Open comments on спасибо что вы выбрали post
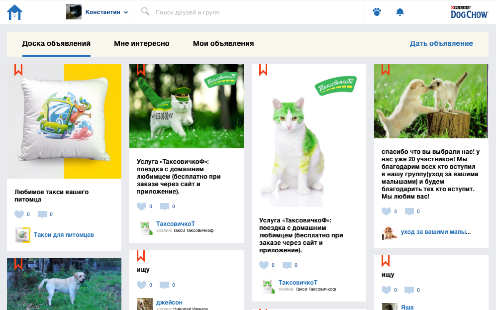The width and height of the screenshot is (496, 310). point(409,211)
